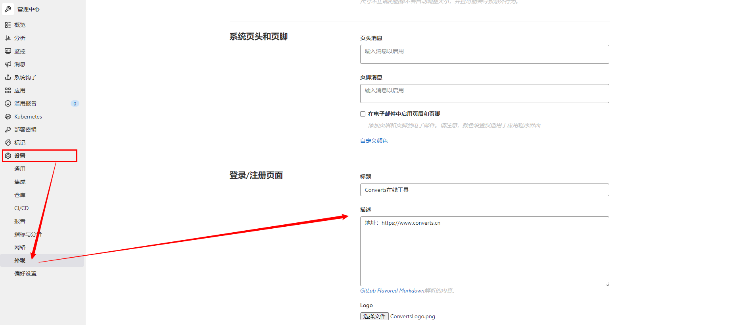Click the Kubernetes cluster icon
This screenshot has height=325, width=739.
coord(8,117)
